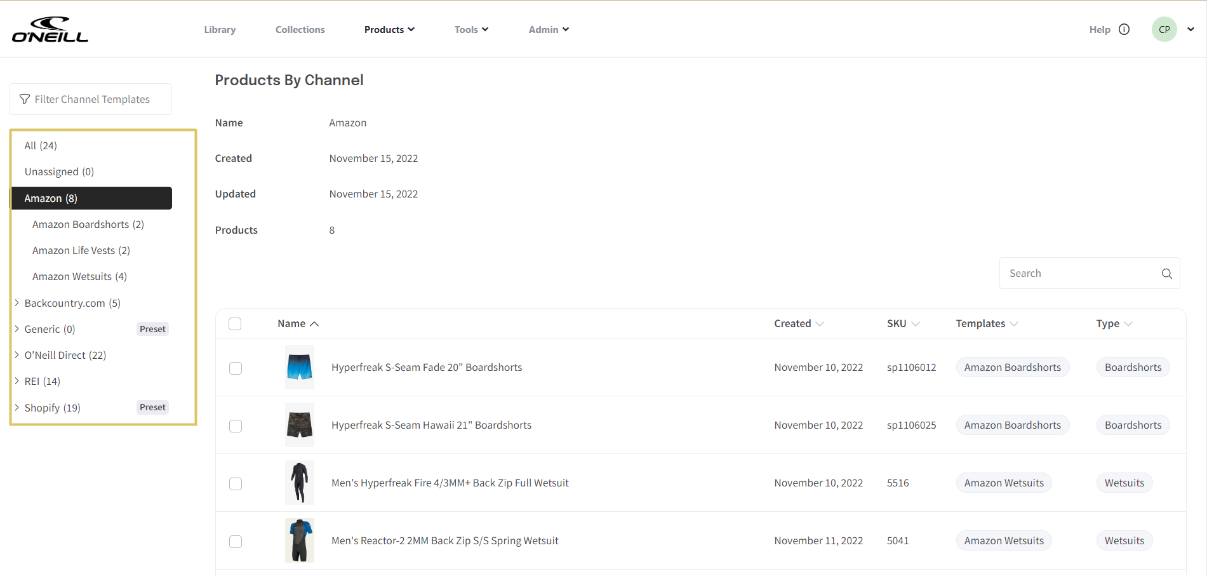The width and height of the screenshot is (1207, 576).
Task: Select Amazon Wetsuits (4) template
Action: [79, 276]
